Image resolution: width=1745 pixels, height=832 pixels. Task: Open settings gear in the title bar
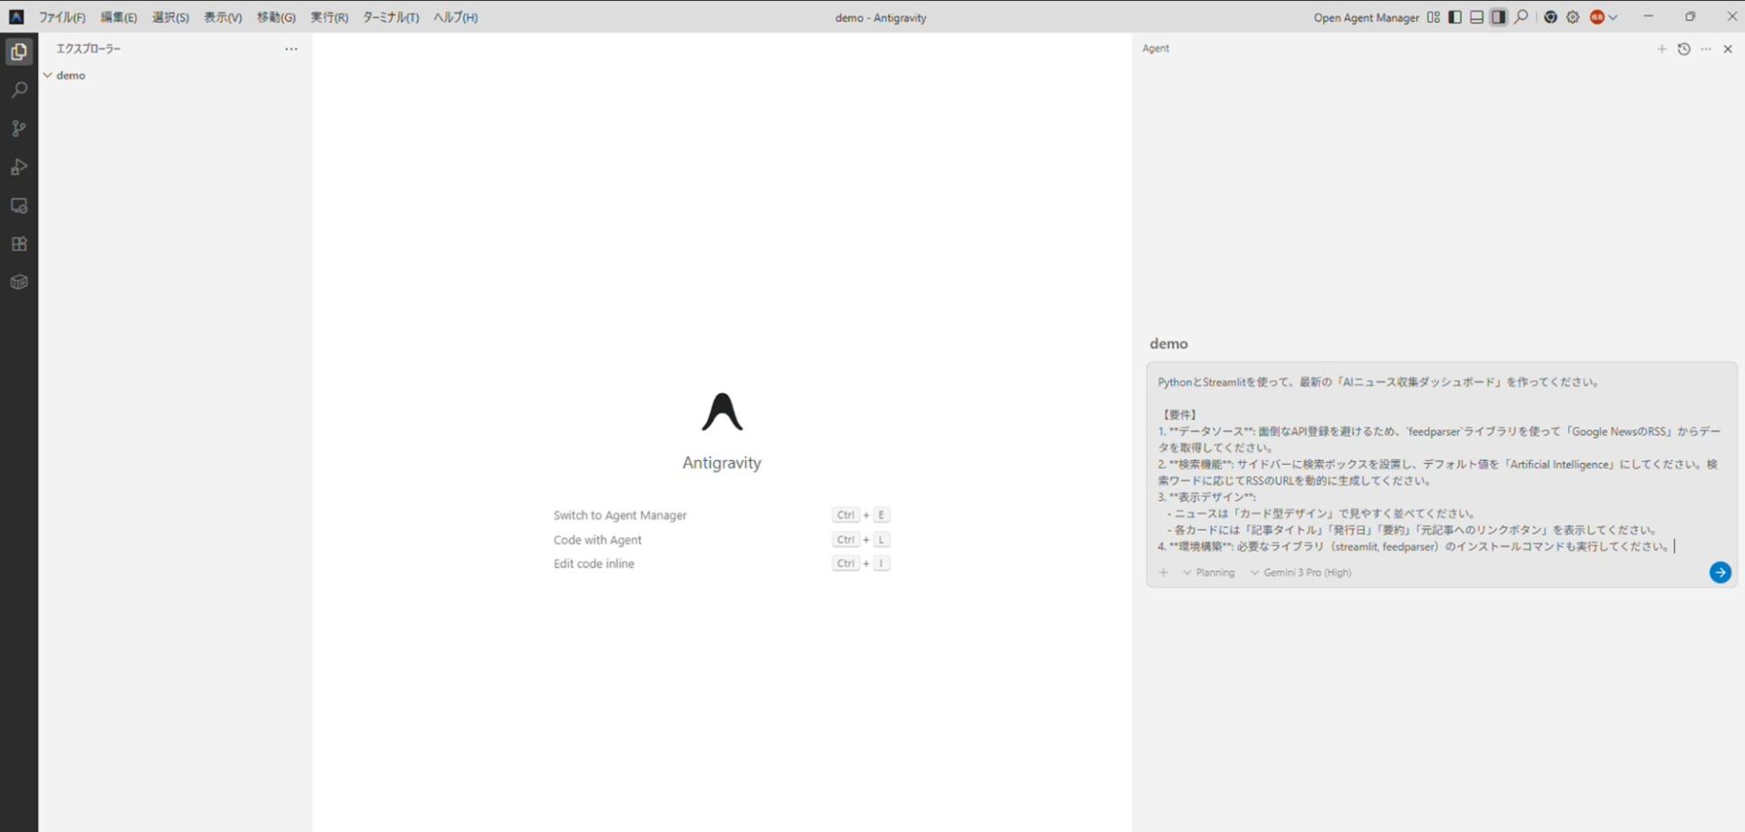1573,17
